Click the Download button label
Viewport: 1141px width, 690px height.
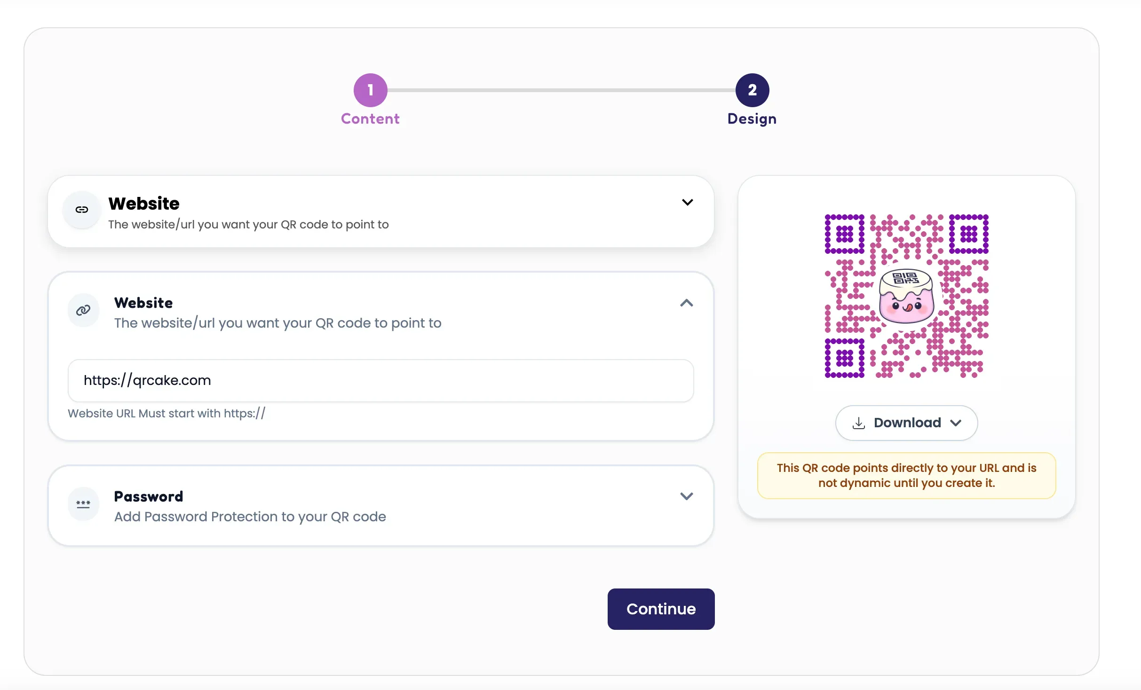(x=907, y=423)
